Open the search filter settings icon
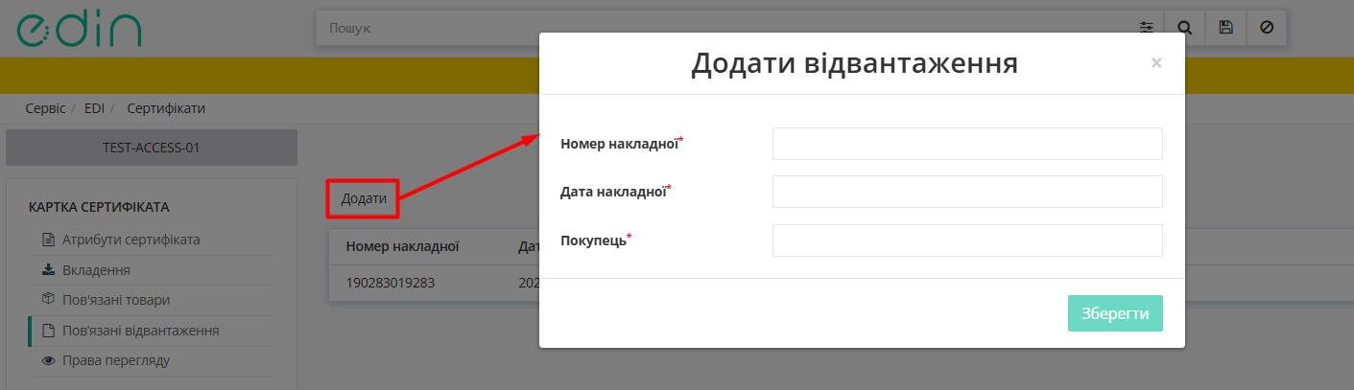 [x=1146, y=28]
